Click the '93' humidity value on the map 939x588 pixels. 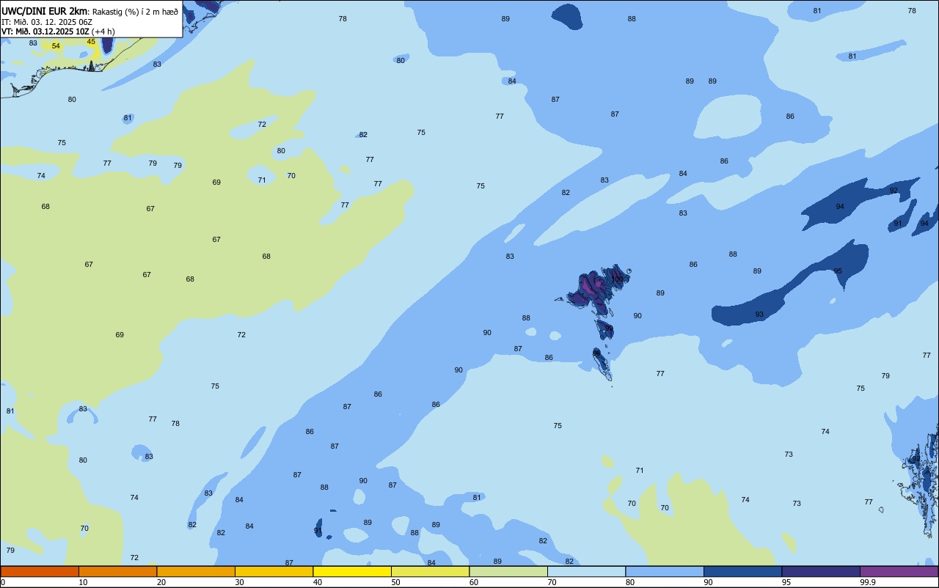coord(759,315)
